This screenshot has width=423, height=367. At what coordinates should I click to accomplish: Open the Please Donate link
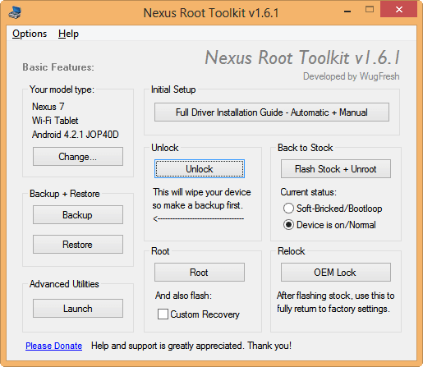click(x=54, y=346)
